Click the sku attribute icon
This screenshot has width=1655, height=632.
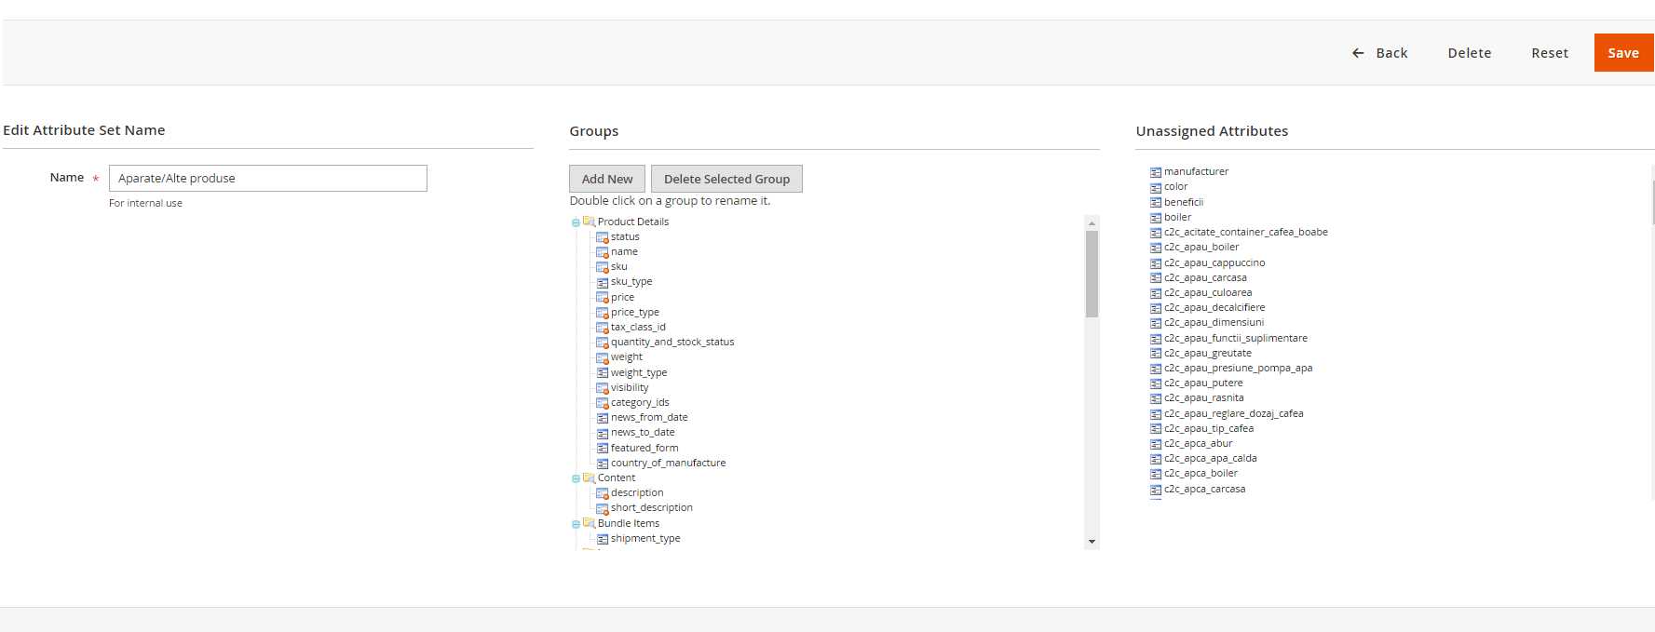tap(603, 267)
